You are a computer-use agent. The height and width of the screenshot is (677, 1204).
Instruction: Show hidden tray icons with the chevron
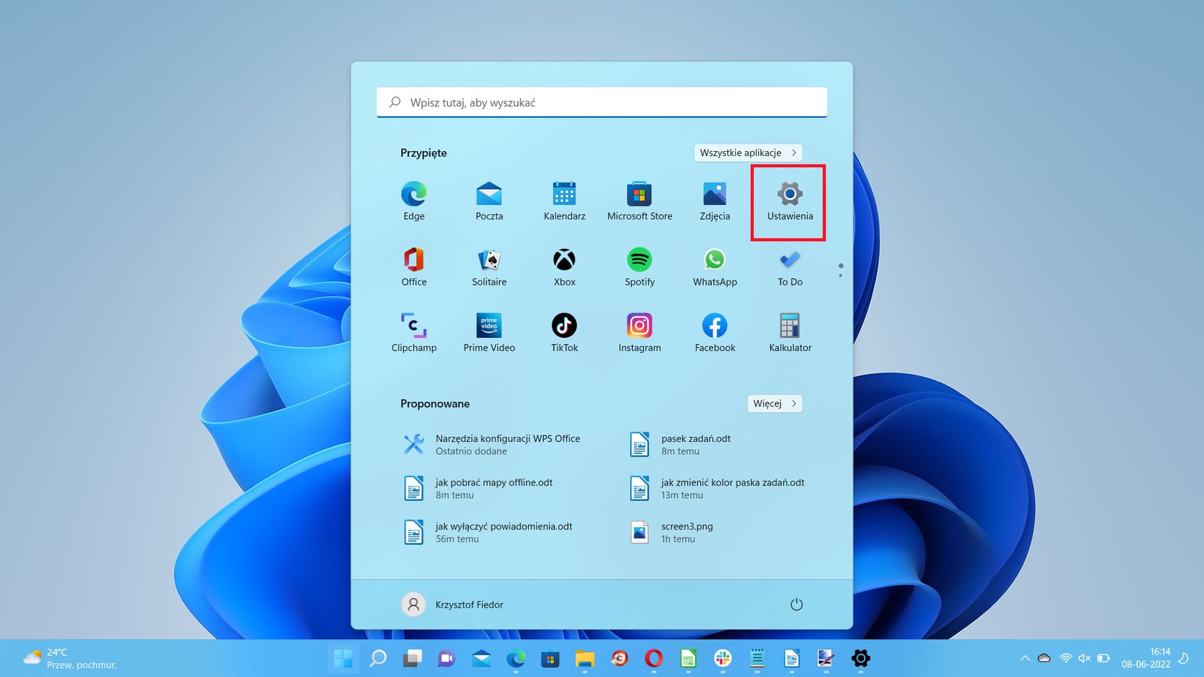[1025, 658]
